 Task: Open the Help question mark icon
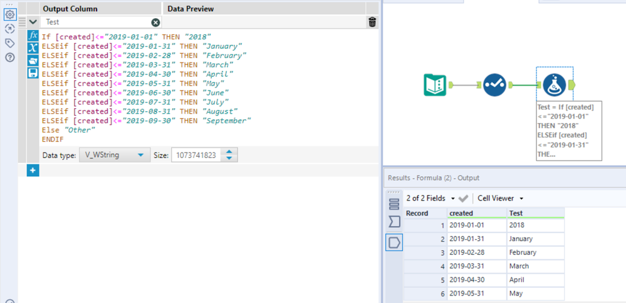point(10,57)
